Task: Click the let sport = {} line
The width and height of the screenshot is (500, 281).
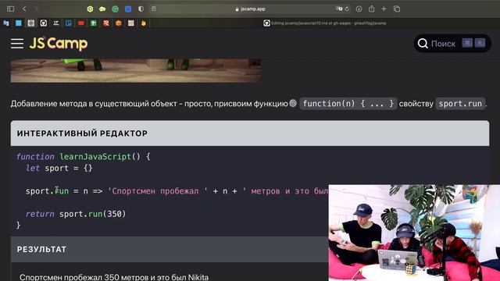Action: [59, 168]
